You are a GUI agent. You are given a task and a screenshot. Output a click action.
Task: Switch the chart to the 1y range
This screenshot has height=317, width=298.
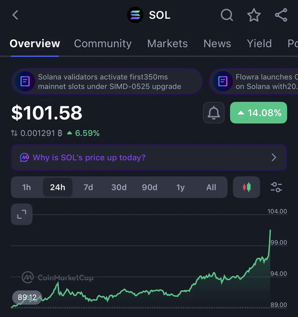(x=180, y=187)
